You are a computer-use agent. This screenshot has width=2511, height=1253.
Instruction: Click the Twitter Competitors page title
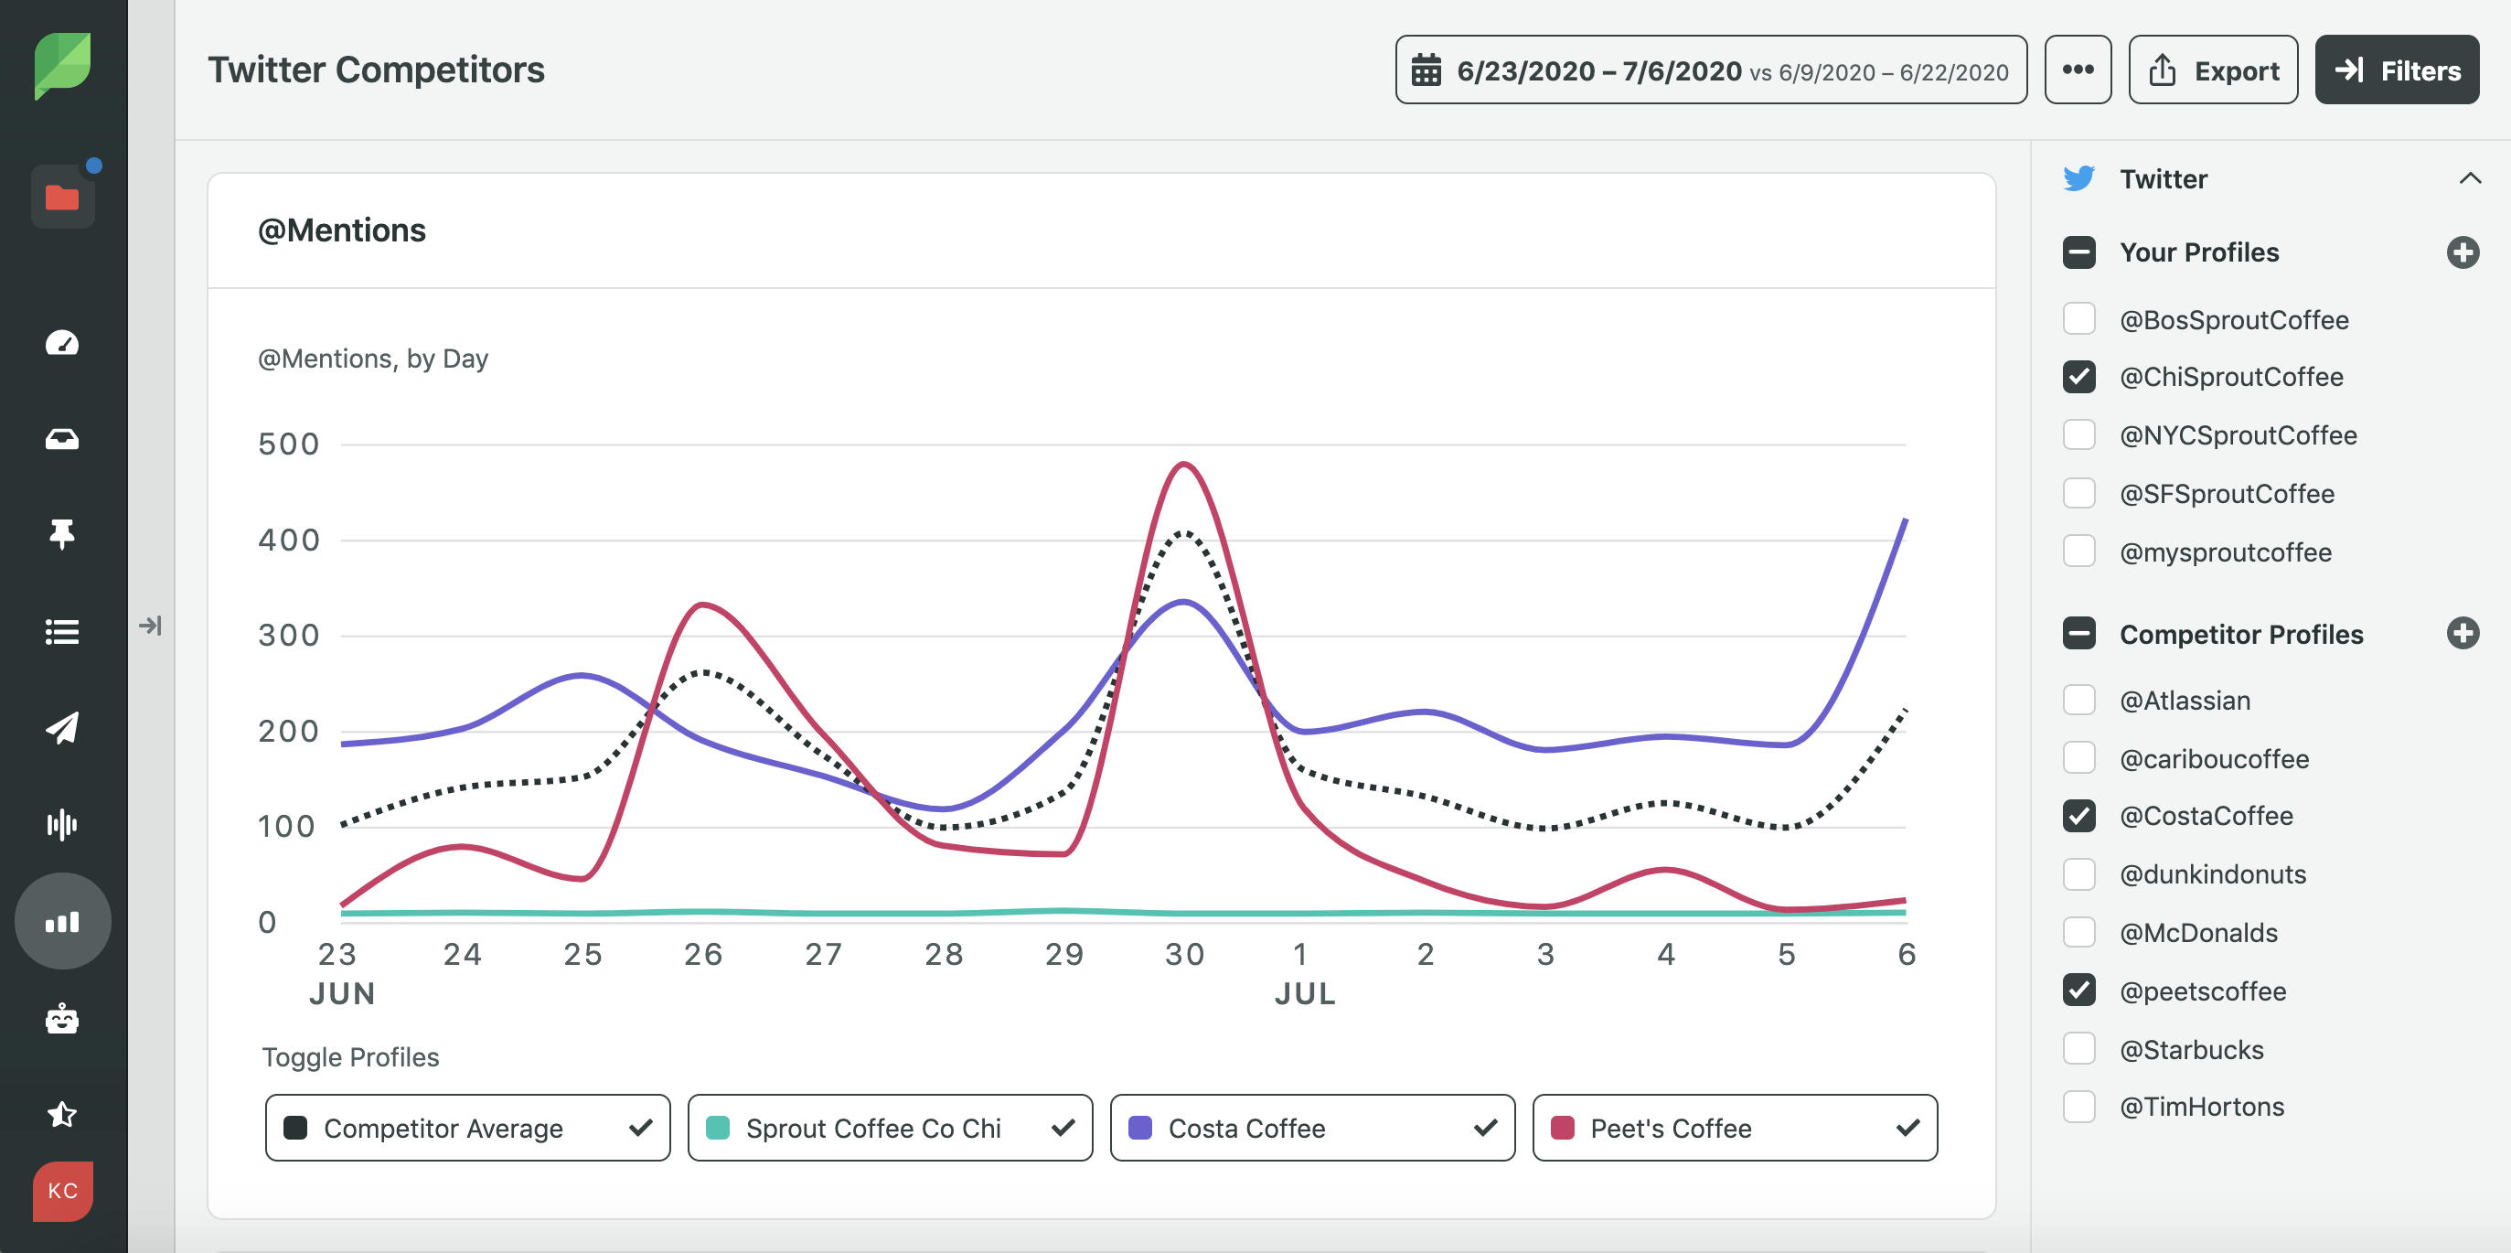click(376, 70)
